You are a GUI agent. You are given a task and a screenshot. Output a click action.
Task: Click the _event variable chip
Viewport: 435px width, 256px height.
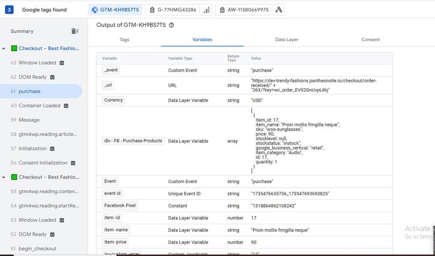[111, 70]
